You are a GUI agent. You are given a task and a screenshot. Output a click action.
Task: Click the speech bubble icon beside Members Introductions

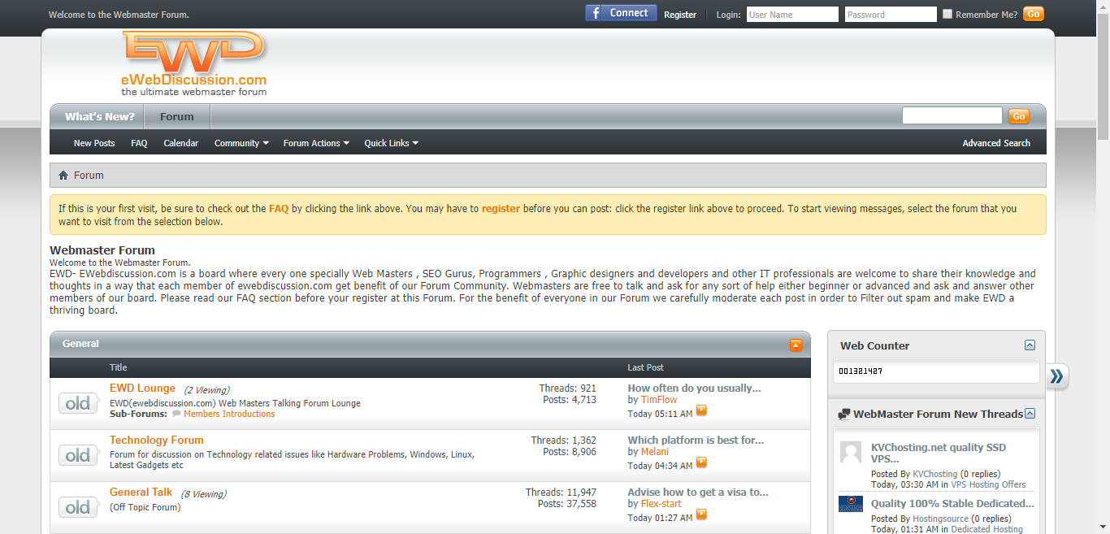coord(176,414)
